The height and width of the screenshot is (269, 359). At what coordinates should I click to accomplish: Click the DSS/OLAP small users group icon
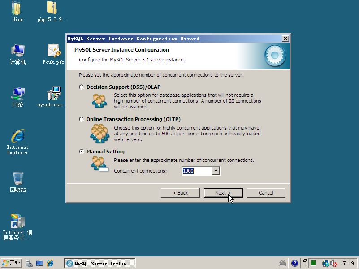[x=99, y=101]
